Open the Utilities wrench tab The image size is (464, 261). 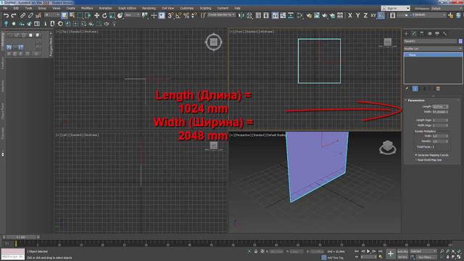tap(445, 34)
